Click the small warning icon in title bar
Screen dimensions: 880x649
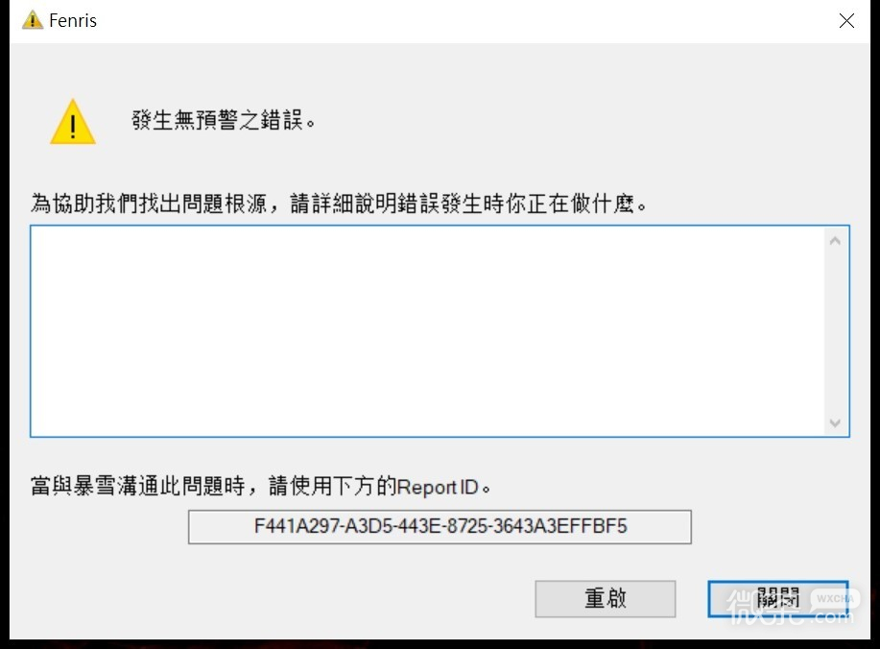click(33, 20)
